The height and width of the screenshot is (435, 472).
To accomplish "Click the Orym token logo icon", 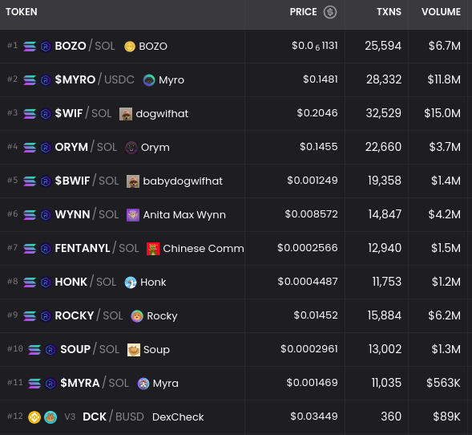I will [131, 148].
